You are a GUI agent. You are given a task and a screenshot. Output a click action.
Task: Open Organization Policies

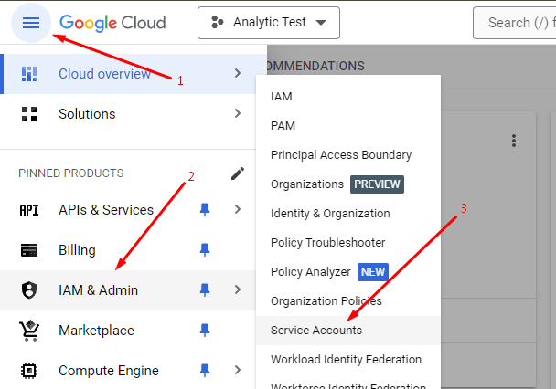pos(348,301)
